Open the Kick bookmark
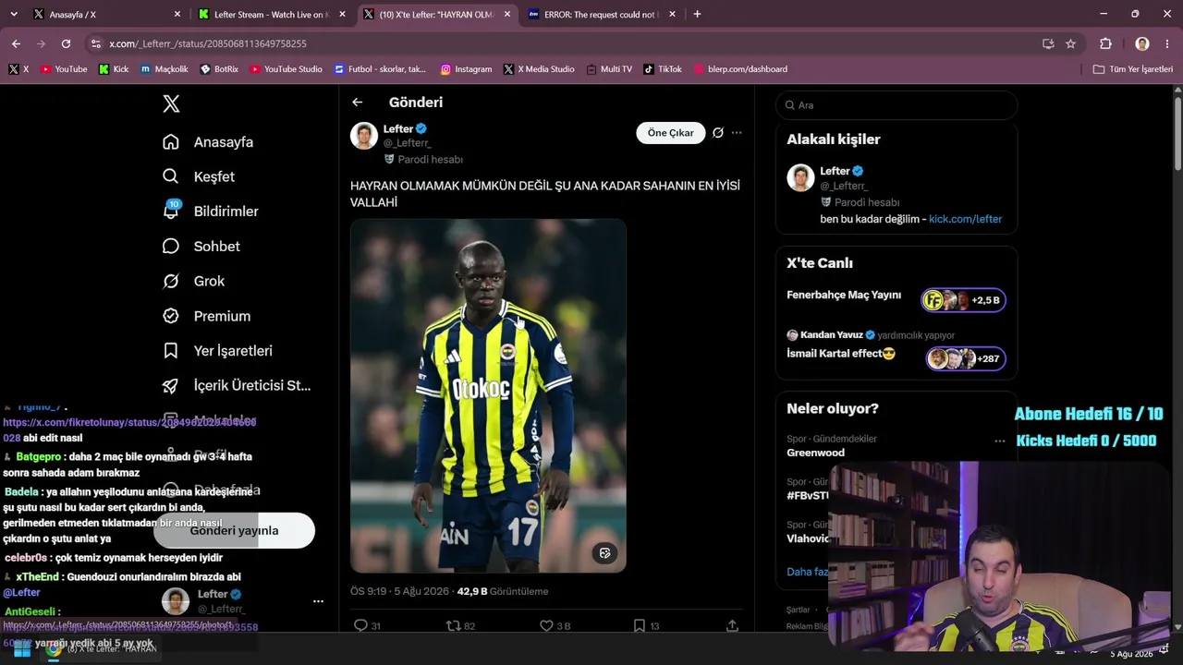This screenshot has height=665, width=1183. pyautogui.click(x=114, y=69)
